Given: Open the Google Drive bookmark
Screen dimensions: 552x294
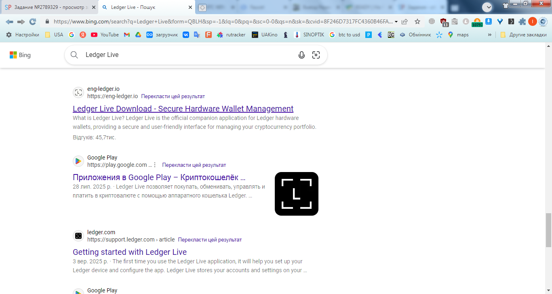Looking at the screenshot, I should coord(138,35).
